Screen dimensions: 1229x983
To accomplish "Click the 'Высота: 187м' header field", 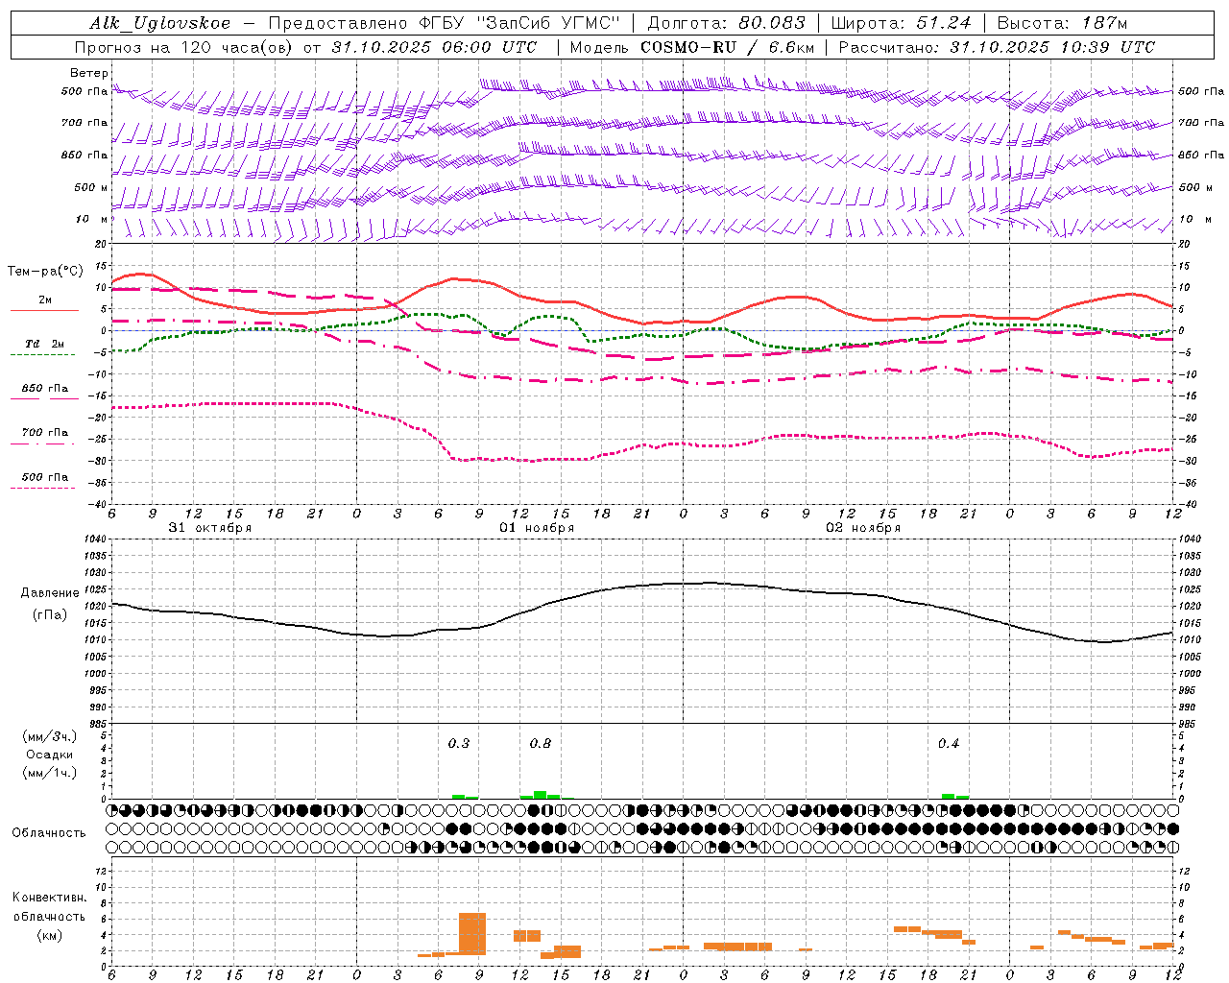I will tap(1062, 23).
